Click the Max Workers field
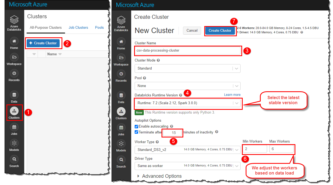 281,149
